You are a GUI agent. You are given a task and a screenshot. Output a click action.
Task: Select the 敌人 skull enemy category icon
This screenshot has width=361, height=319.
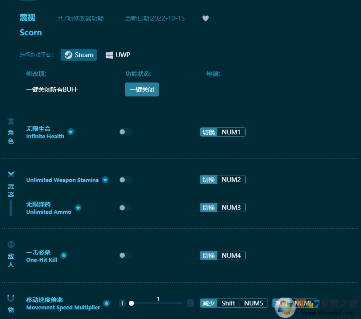(10, 245)
